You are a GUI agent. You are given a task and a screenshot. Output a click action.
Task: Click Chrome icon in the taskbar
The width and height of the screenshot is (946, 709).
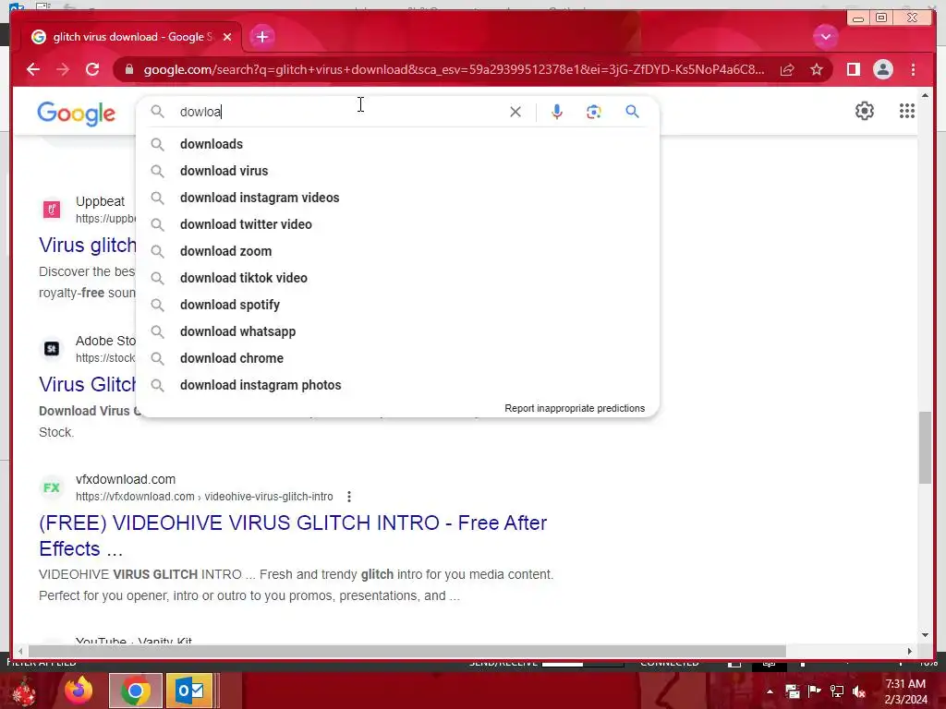[136, 691]
